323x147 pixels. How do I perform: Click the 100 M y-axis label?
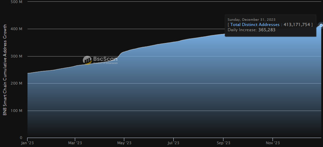pyautogui.click(x=17, y=111)
